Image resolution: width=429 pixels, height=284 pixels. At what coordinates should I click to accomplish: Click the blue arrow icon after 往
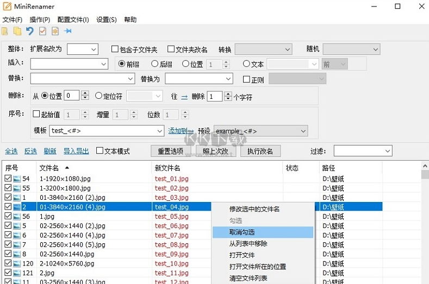[x=184, y=97]
